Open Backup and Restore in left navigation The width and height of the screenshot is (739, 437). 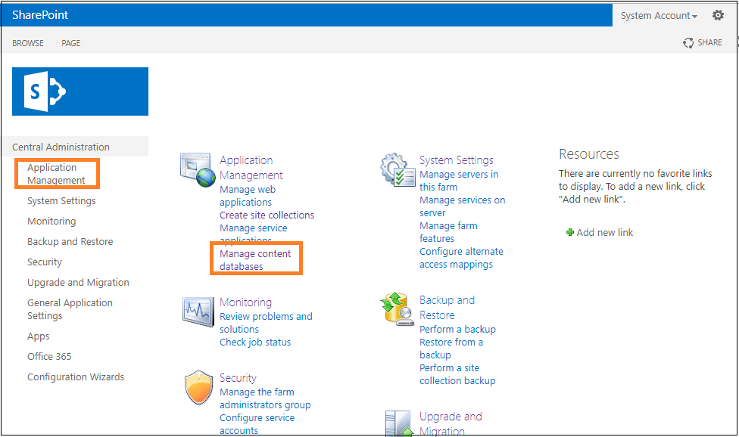70,241
